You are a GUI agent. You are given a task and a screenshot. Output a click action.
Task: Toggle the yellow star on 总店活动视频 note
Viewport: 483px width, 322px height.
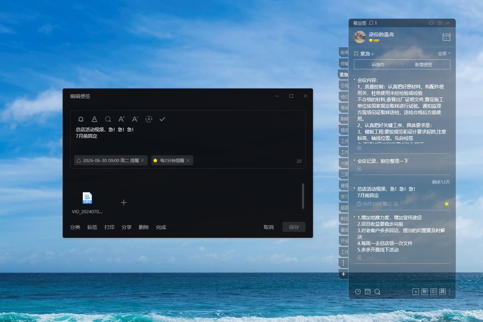(447, 204)
